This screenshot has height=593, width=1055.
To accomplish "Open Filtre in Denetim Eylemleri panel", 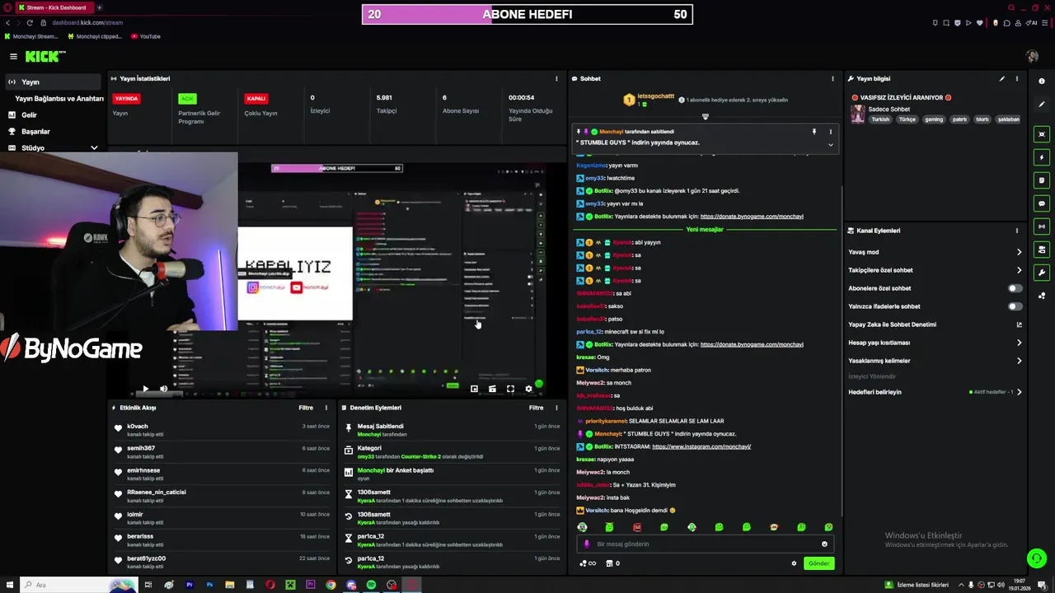I will coord(537,408).
